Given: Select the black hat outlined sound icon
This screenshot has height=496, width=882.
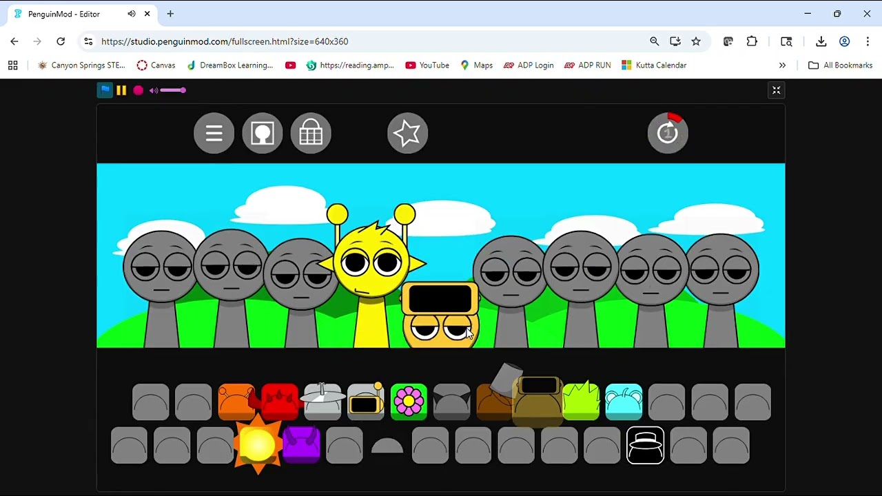Looking at the screenshot, I should coord(645,445).
